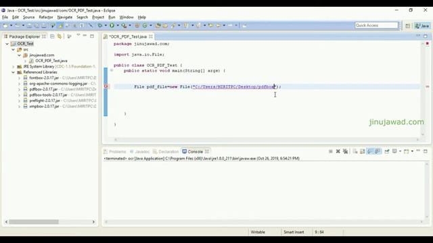Image resolution: width=433 pixels, height=243 pixels.
Task: Select pdfbox-2.0.17.jar in Package Explorer
Action: point(43,89)
